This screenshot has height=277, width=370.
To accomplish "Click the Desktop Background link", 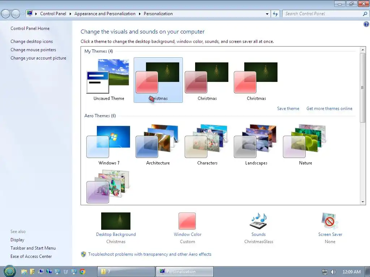I will tap(116, 234).
